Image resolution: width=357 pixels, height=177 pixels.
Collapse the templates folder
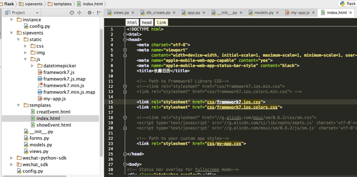pos(18,105)
